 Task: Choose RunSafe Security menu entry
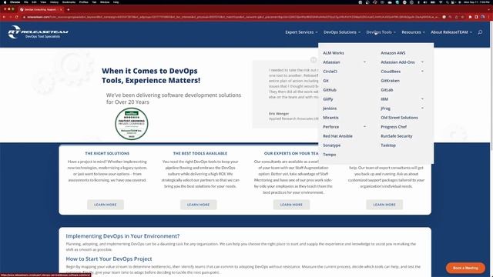(397, 136)
